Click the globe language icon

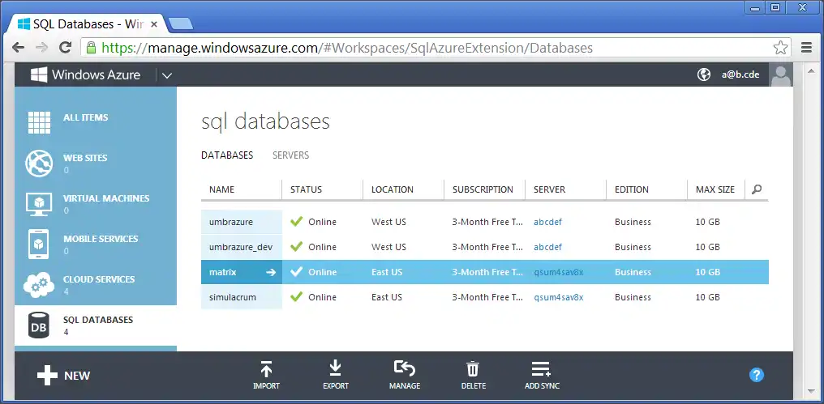tap(704, 74)
